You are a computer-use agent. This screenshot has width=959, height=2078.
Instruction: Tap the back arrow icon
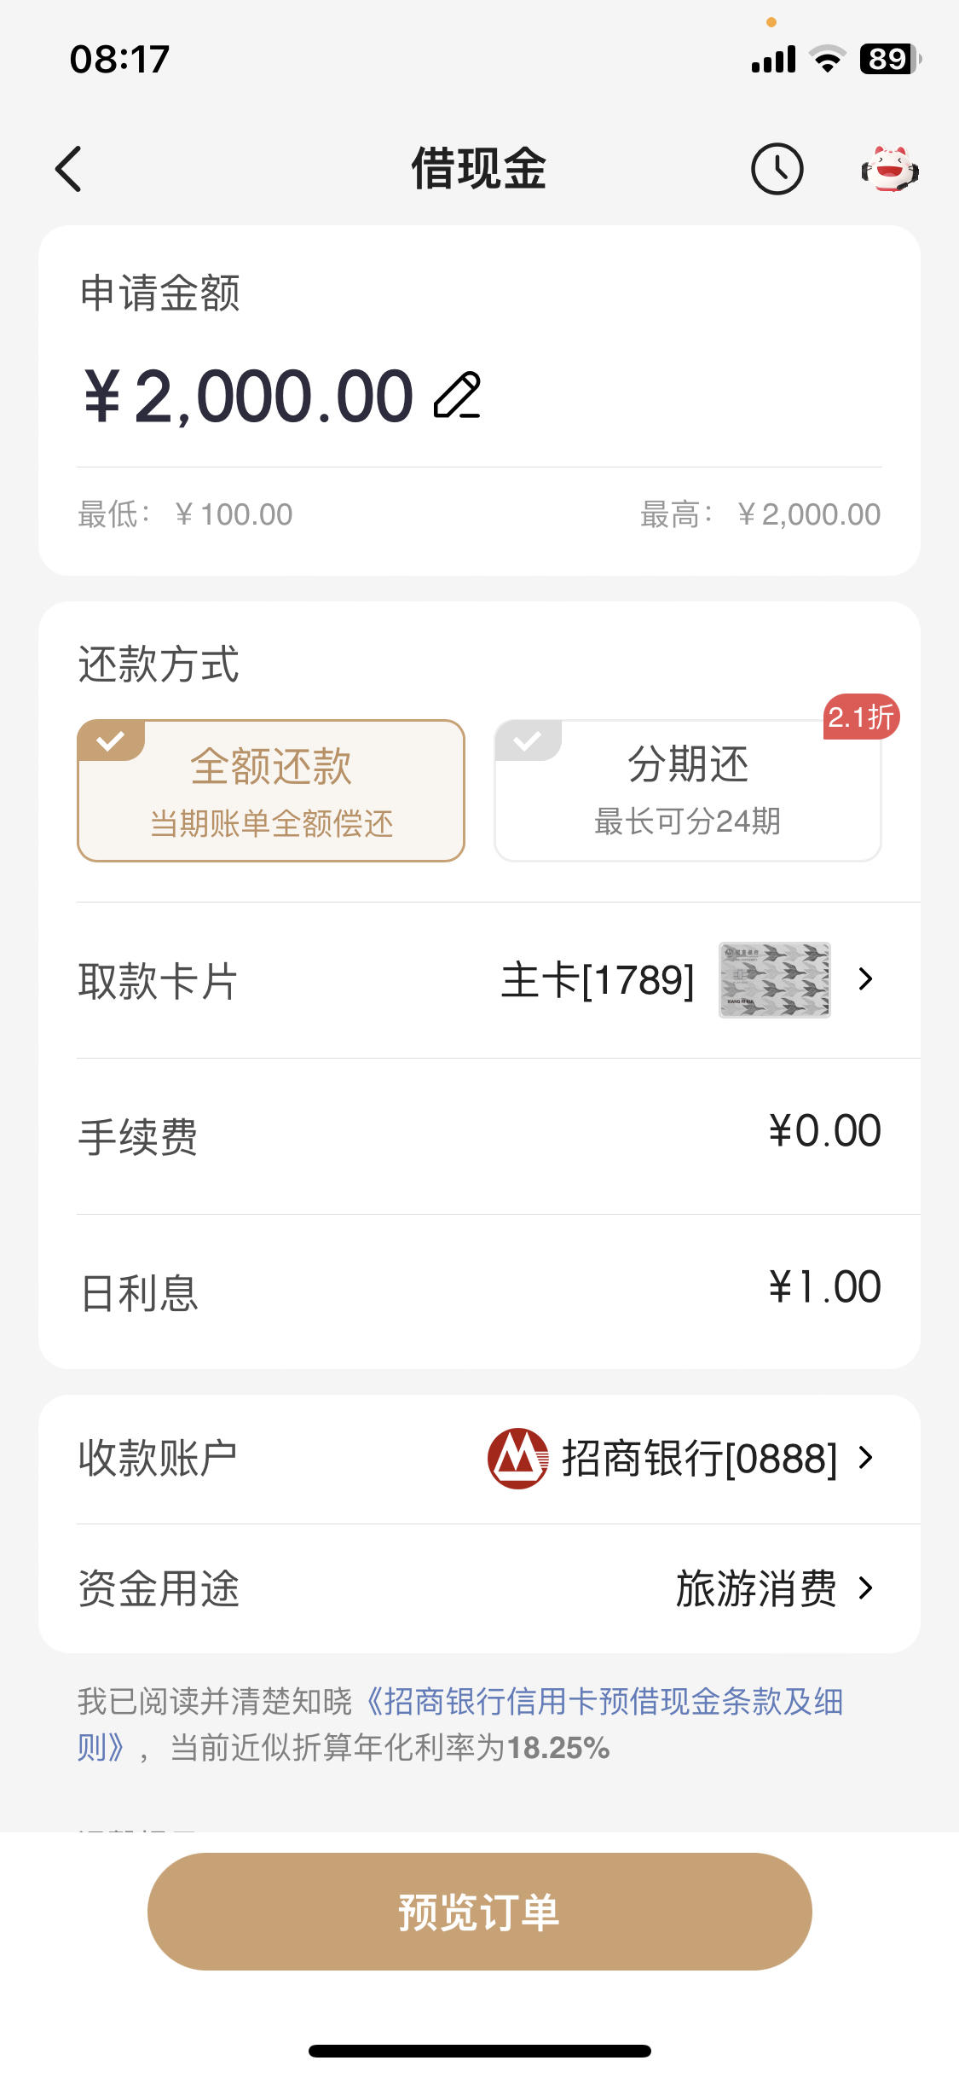tap(68, 169)
